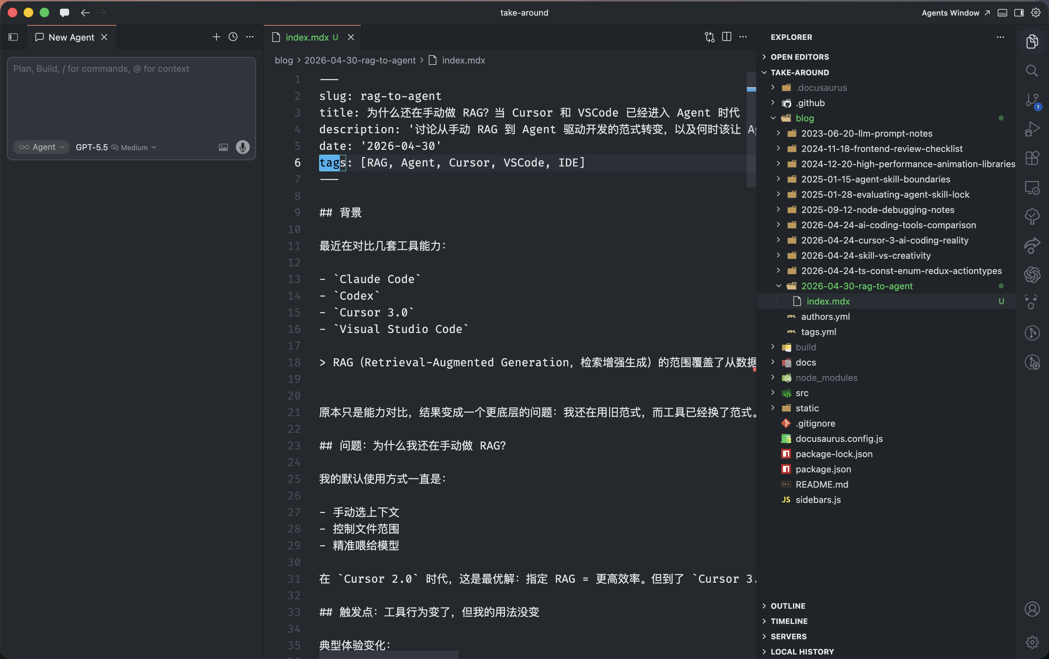The image size is (1049, 659).
Task: Open the Remote Explorer view
Action: coord(1032,187)
